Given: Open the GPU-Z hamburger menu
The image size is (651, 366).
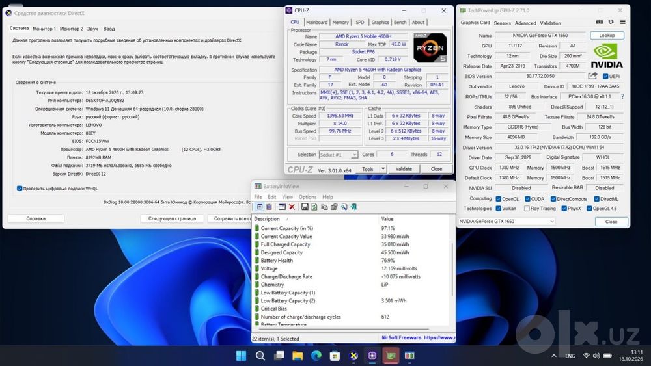Looking at the screenshot, I should (622, 22).
